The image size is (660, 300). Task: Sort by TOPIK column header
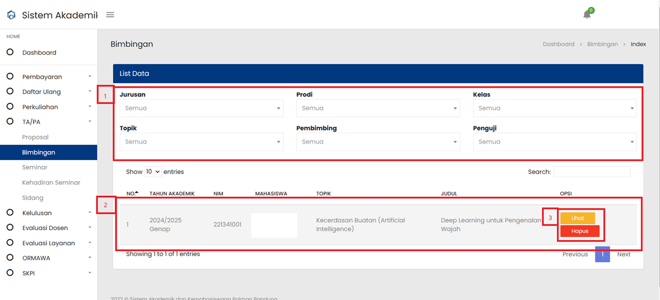[324, 194]
